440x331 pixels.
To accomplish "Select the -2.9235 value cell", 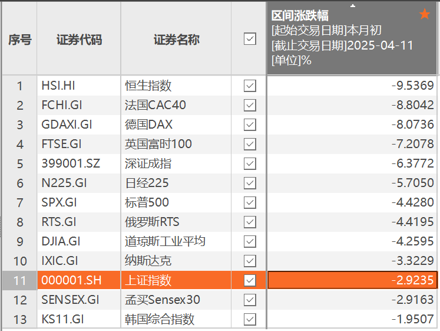I will click(353, 280).
